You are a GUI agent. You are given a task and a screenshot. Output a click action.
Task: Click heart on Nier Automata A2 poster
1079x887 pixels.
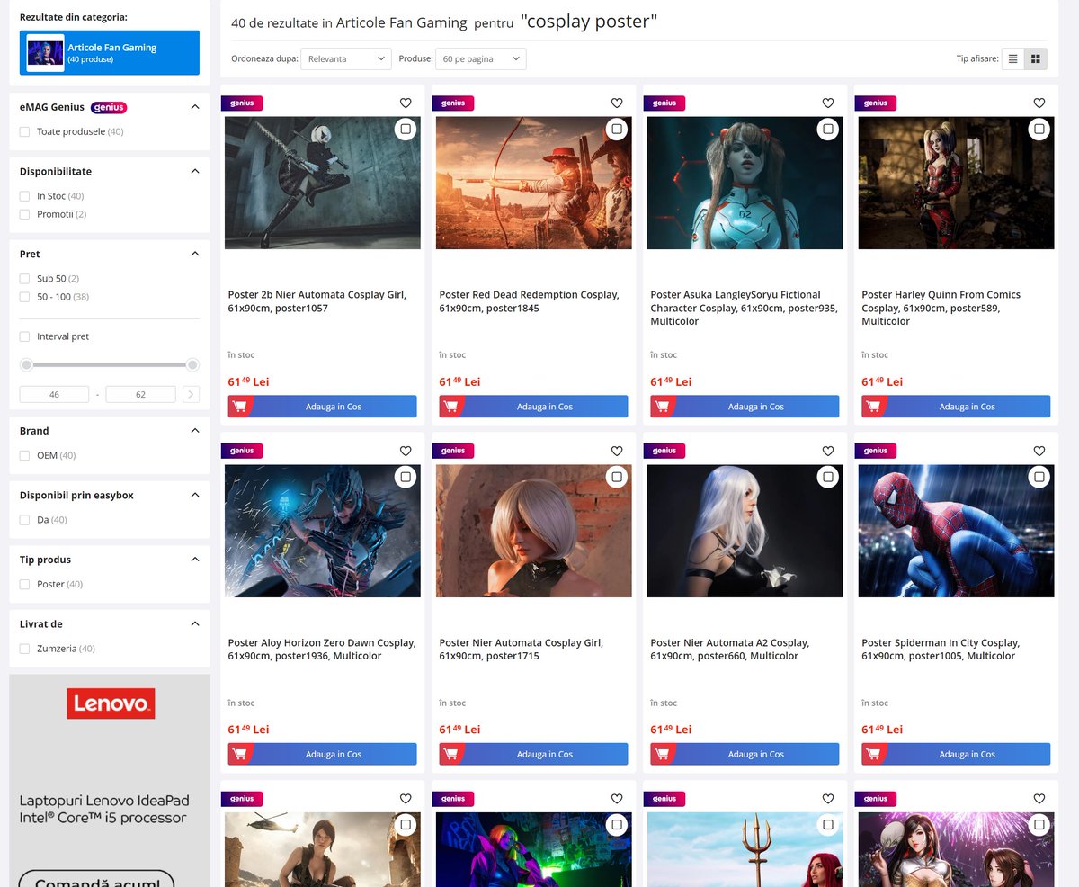tap(828, 451)
